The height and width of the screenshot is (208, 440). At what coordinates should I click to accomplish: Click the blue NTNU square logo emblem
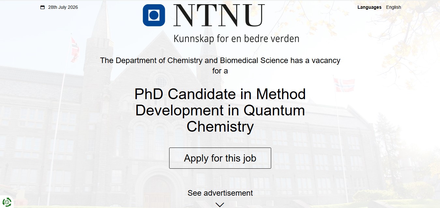[154, 15]
